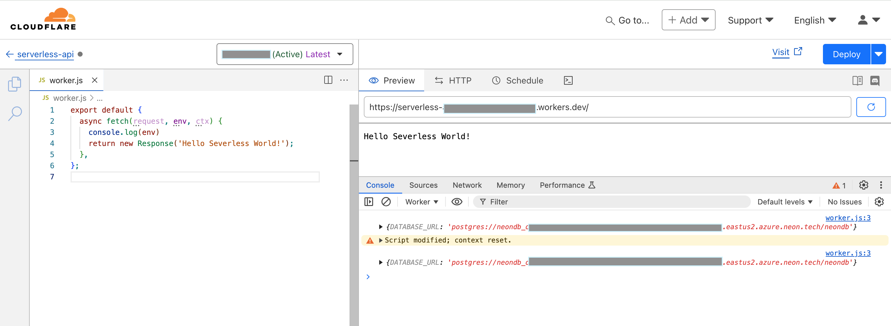Image resolution: width=891 pixels, height=326 pixels.
Task: Expand the Deploy options arrow
Action: click(x=878, y=54)
